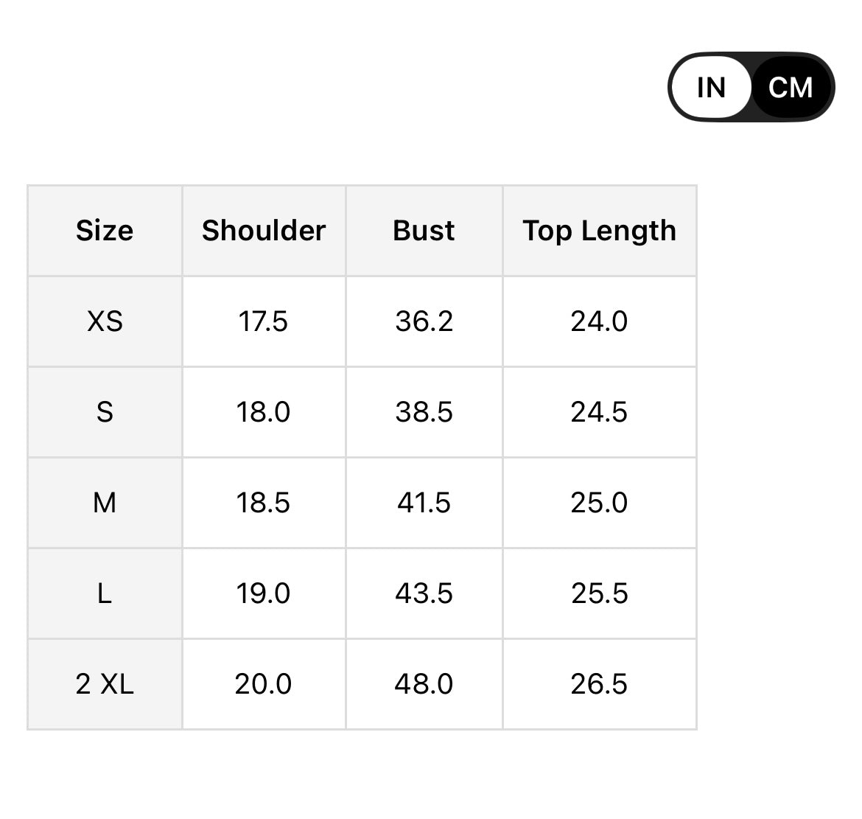Click L bust value 43.5
This screenshot has width=862, height=819.
424,593
